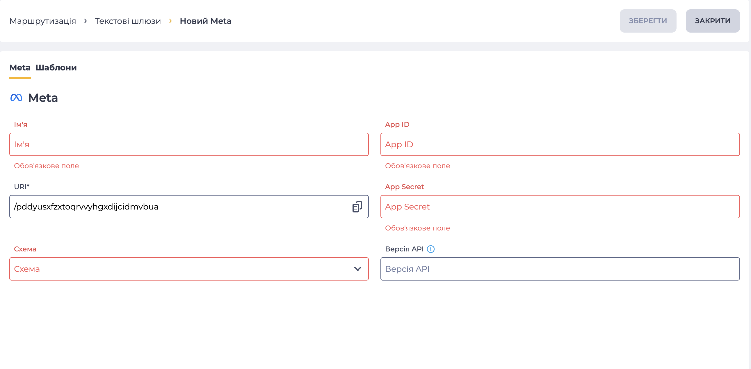Copy the URI value with the clipboard icon

[357, 207]
